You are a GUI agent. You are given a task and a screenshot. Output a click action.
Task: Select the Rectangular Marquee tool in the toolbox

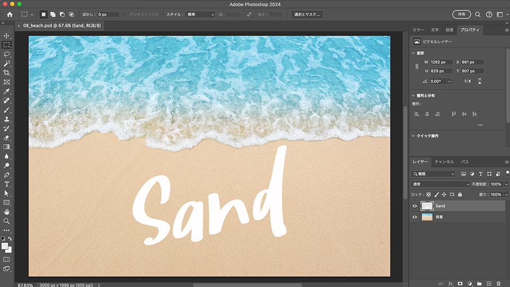coord(6,45)
